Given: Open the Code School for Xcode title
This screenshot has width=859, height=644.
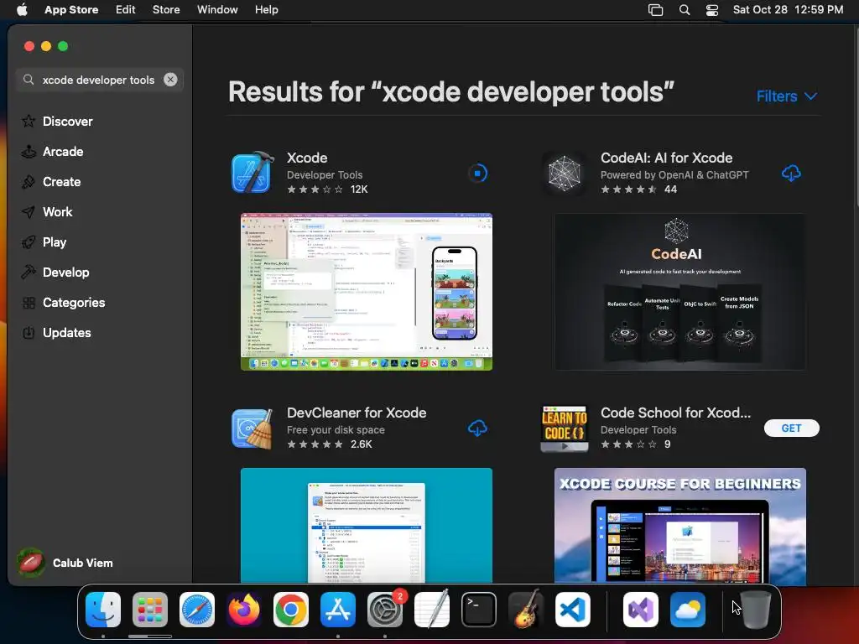Looking at the screenshot, I should point(675,413).
